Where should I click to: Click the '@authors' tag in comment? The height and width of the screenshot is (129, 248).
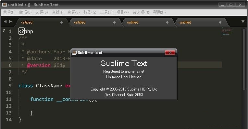39,52
